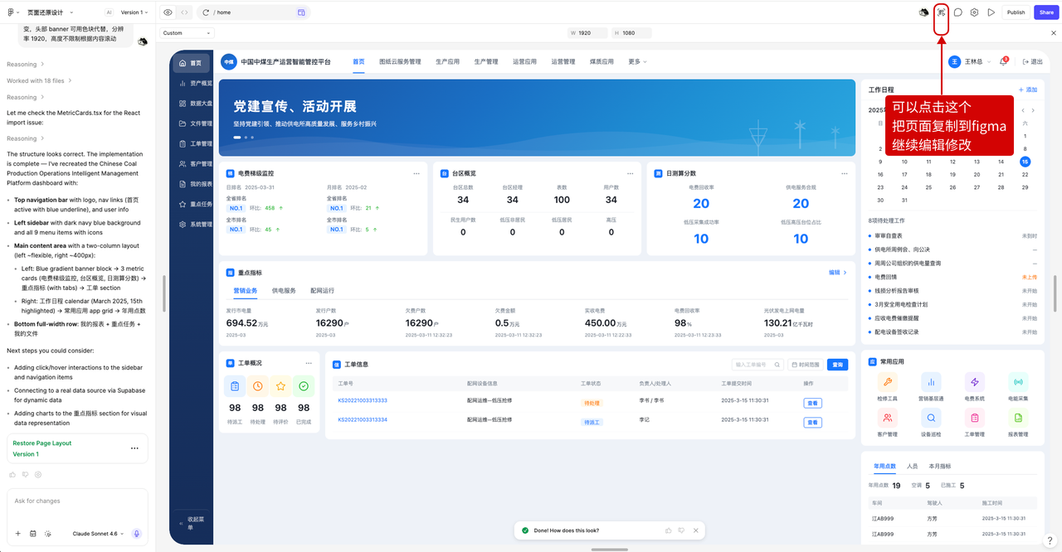
Task: Open 工单管理 in dashboard sidebar
Action: tap(196, 143)
